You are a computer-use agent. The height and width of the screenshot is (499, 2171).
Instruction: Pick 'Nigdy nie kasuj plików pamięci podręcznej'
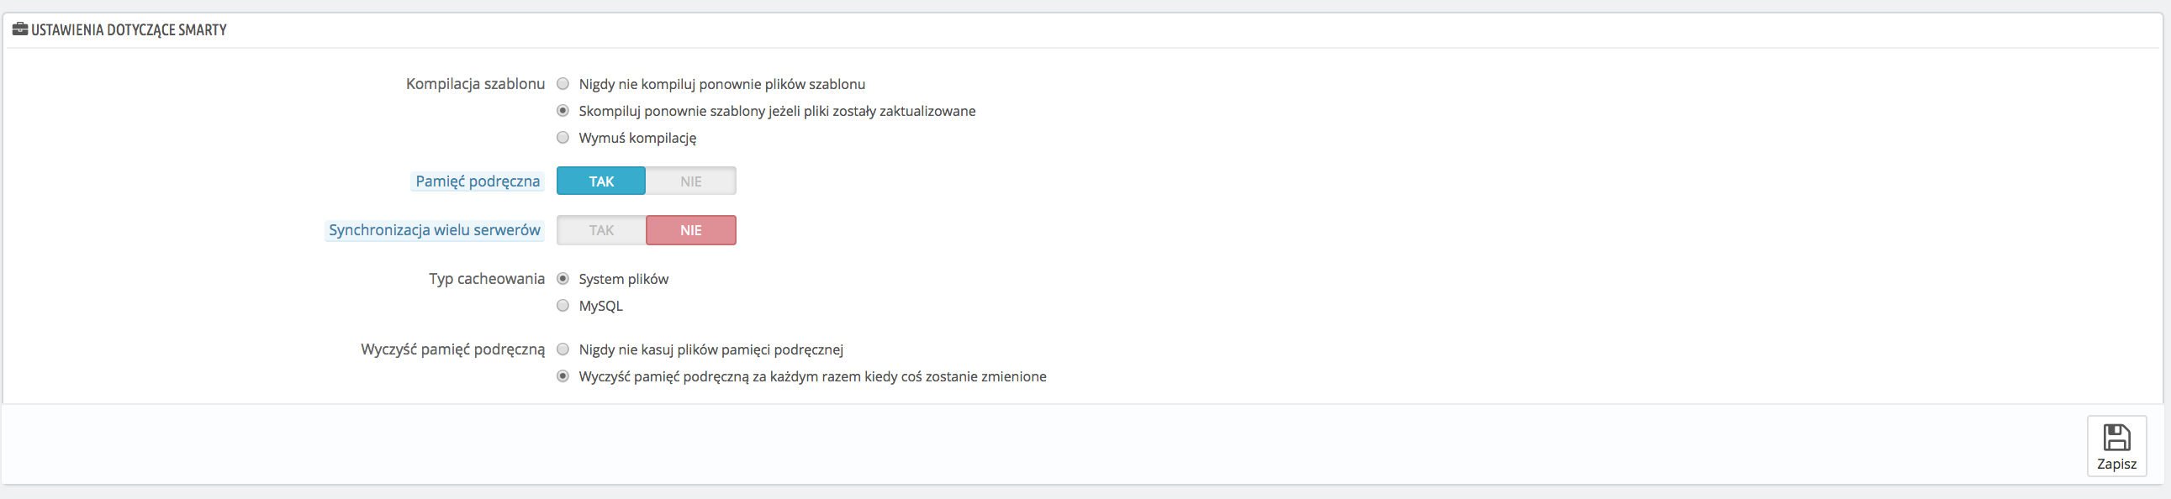(563, 349)
